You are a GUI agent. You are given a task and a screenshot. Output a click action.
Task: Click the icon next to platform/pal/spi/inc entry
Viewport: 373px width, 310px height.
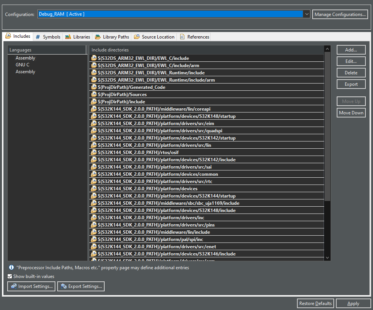pyautogui.click(x=94, y=239)
